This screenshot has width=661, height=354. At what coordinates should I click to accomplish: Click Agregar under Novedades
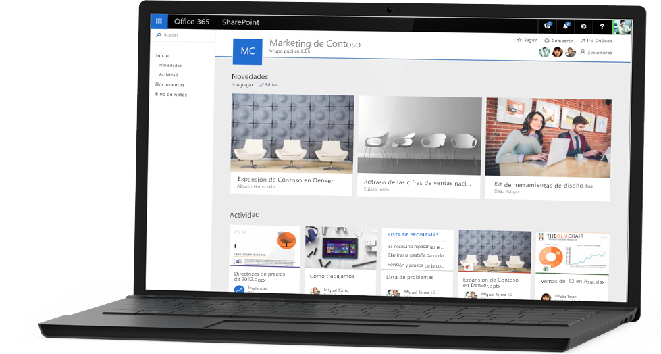tap(242, 85)
